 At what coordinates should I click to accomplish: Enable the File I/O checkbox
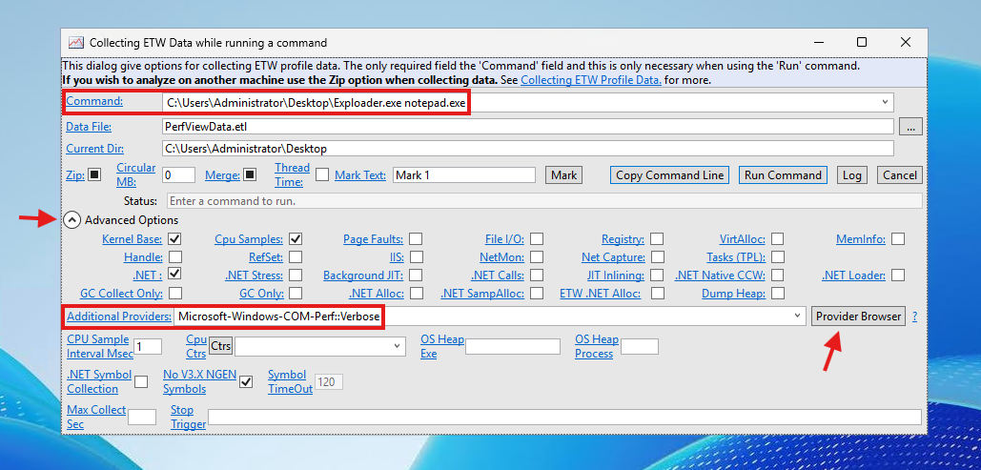(x=536, y=239)
